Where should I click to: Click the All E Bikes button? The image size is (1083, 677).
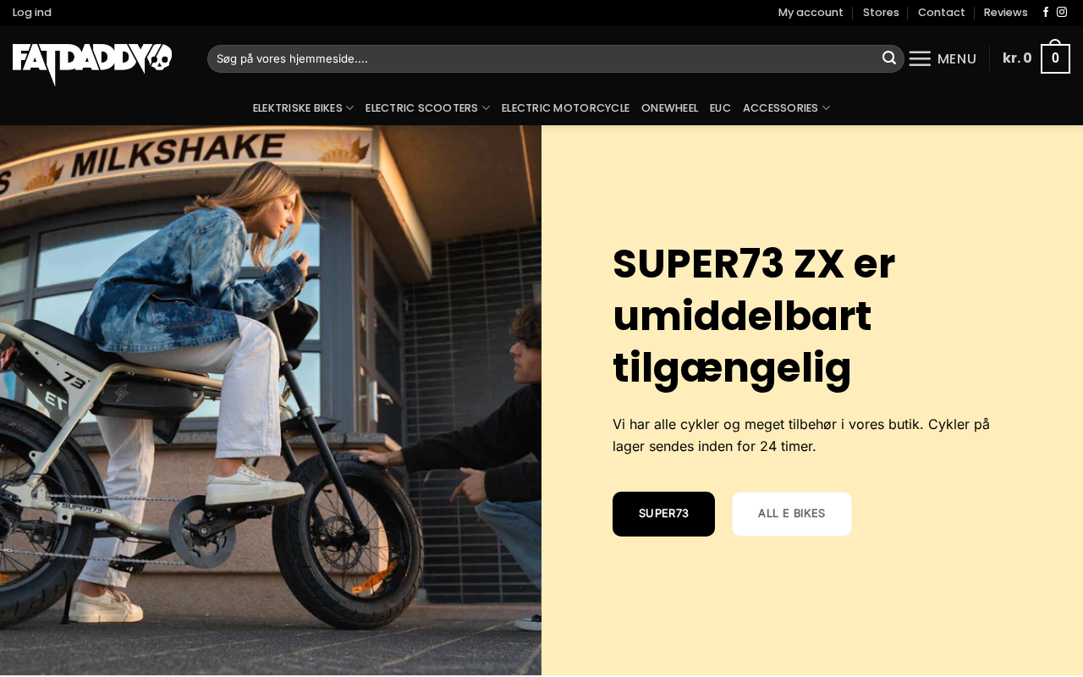coord(792,514)
